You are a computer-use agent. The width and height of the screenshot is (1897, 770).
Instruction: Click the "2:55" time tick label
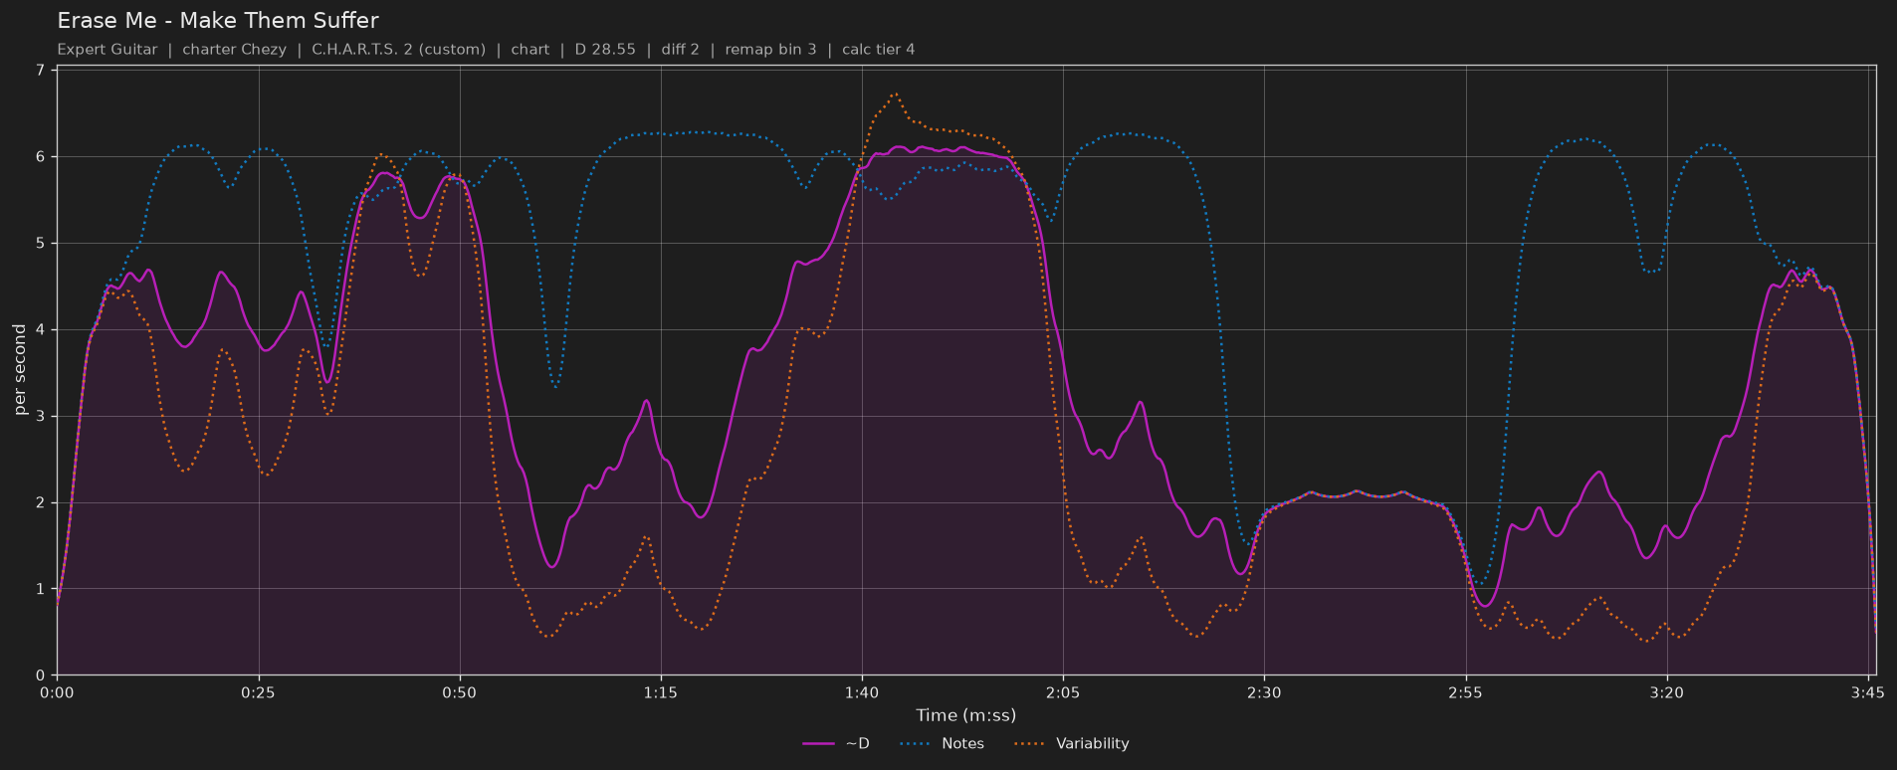tap(1466, 693)
